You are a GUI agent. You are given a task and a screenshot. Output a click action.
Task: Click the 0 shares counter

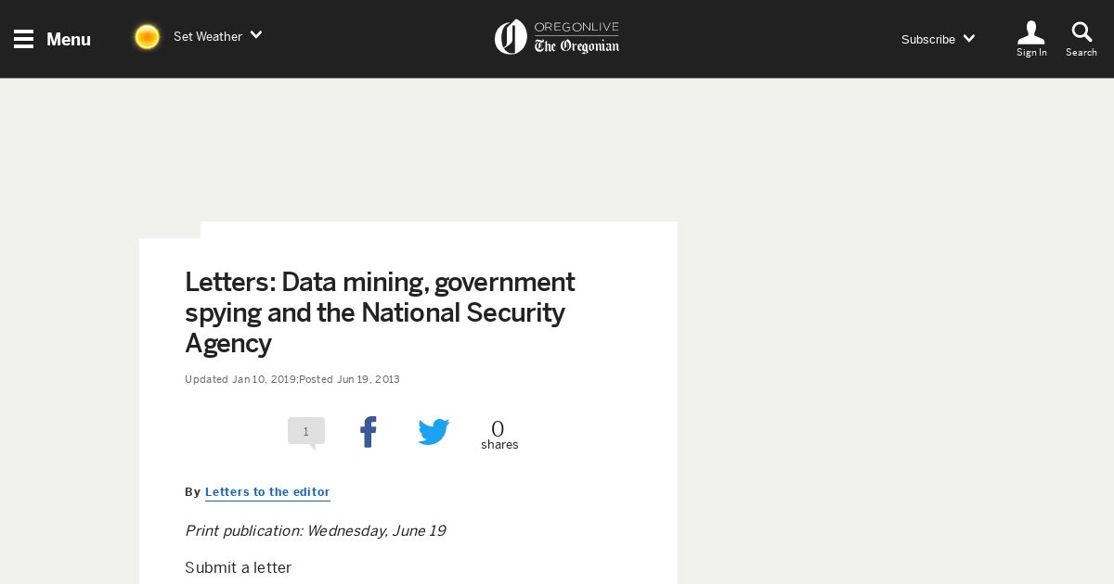tap(499, 435)
